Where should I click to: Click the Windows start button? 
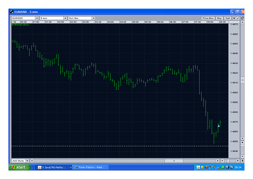pyautogui.click(x=19, y=167)
